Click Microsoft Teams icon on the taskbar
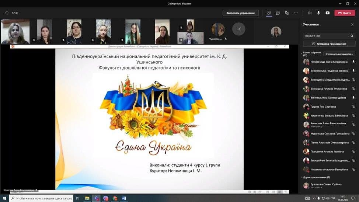The image size is (359, 202). pos(97,198)
